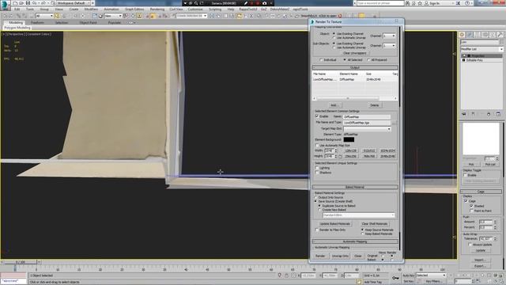506x285 pixels.
Task: Select Create New Baked radio button
Action: (x=319, y=210)
